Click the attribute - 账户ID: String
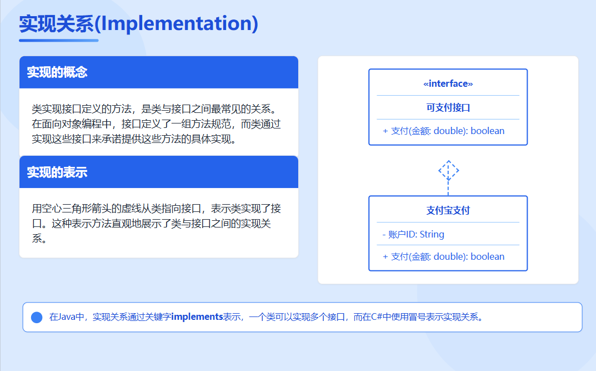The height and width of the screenshot is (371, 596). pyautogui.click(x=413, y=234)
